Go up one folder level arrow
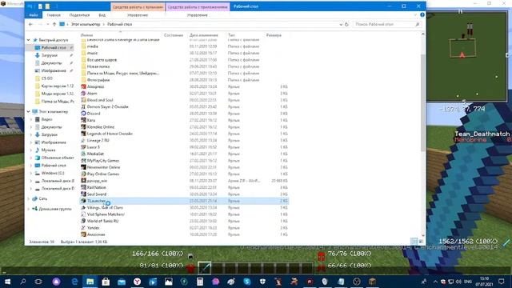 [54, 24]
